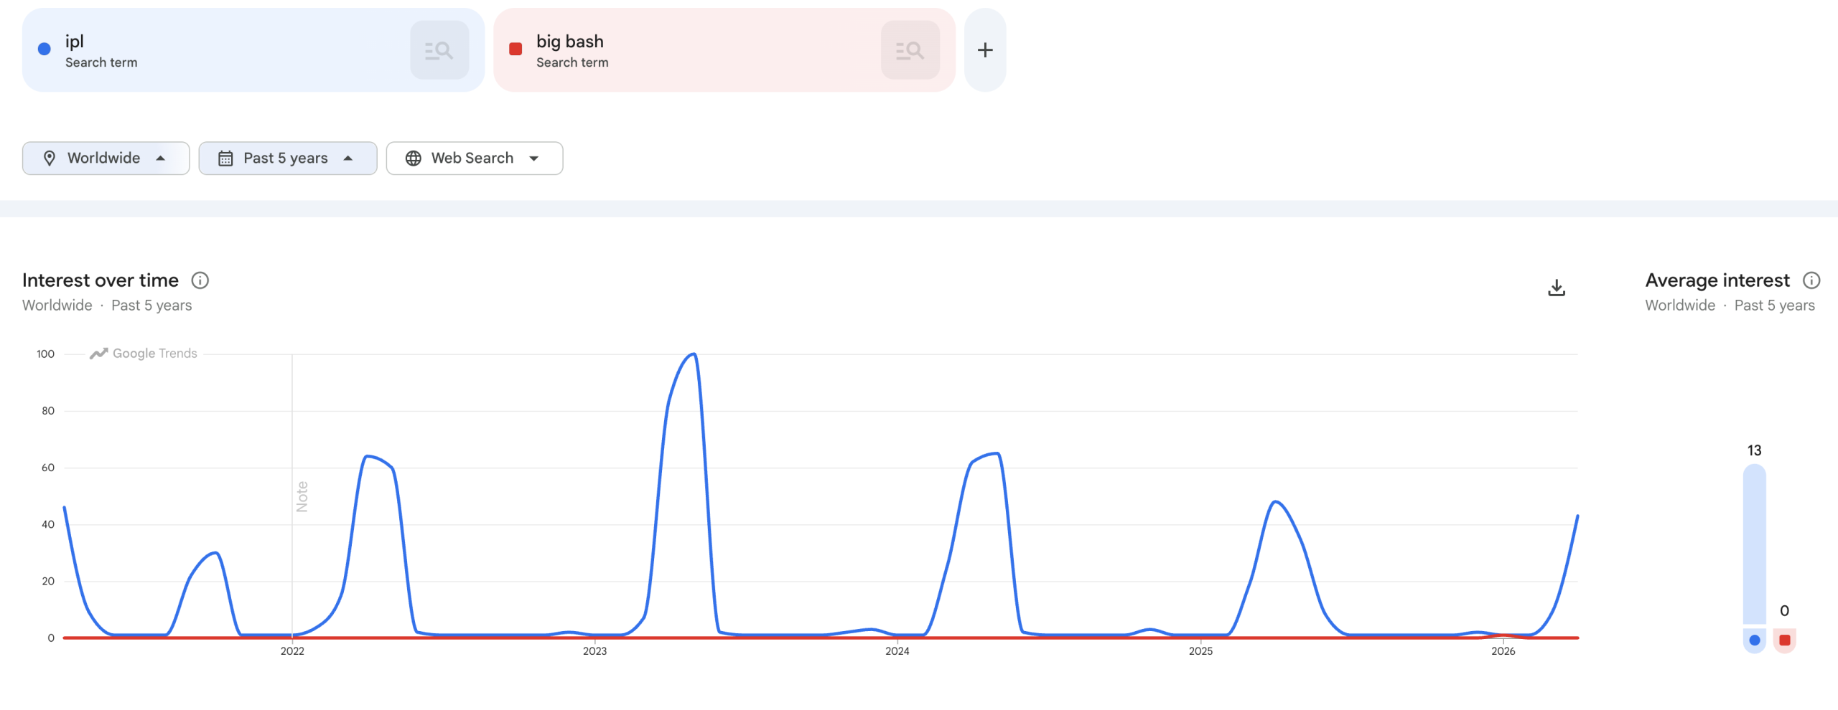Open the Worldwide location dropdown
Image resolution: width=1838 pixels, height=710 pixels.
(x=106, y=158)
